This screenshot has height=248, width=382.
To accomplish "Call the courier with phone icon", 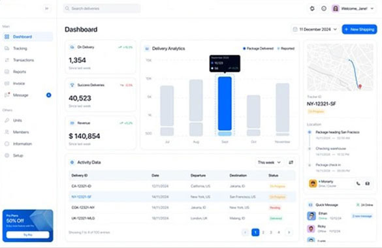I will tap(358, 183).
